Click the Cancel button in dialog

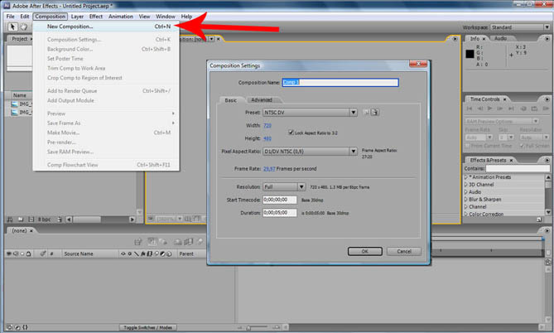pyautogui.click(x=403, y=251)
